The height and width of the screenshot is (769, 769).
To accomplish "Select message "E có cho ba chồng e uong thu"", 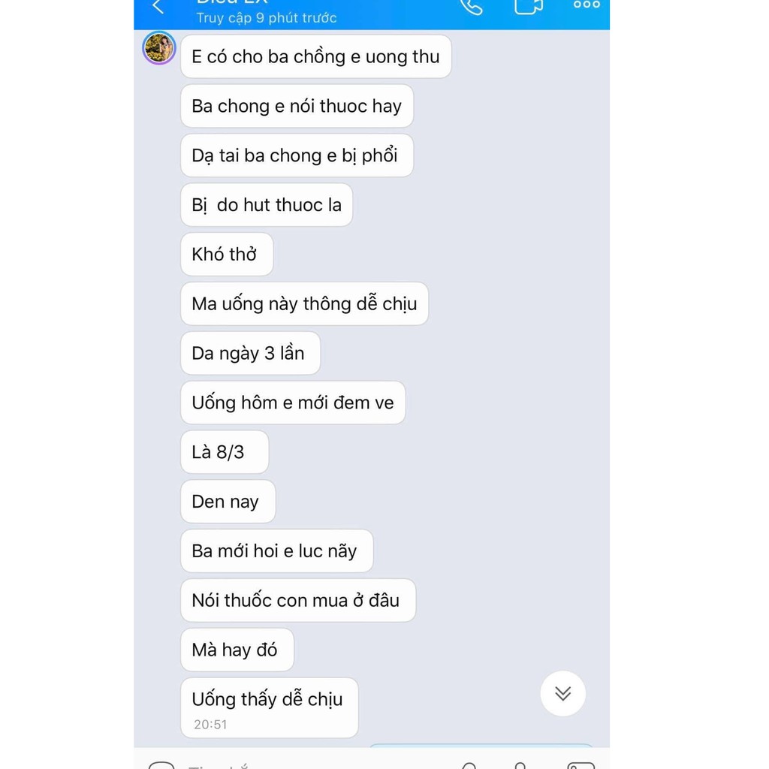I will [x=316, y=56].
